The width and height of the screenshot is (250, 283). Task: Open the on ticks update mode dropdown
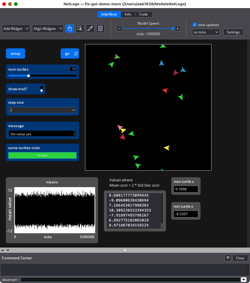206,32
